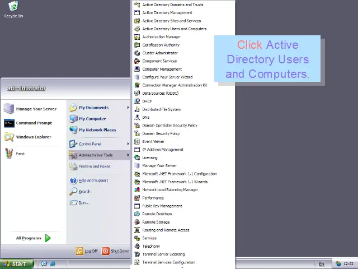Click the EN language indicator
The height and width of the screenshot is (269, 358).
(322, 264)
